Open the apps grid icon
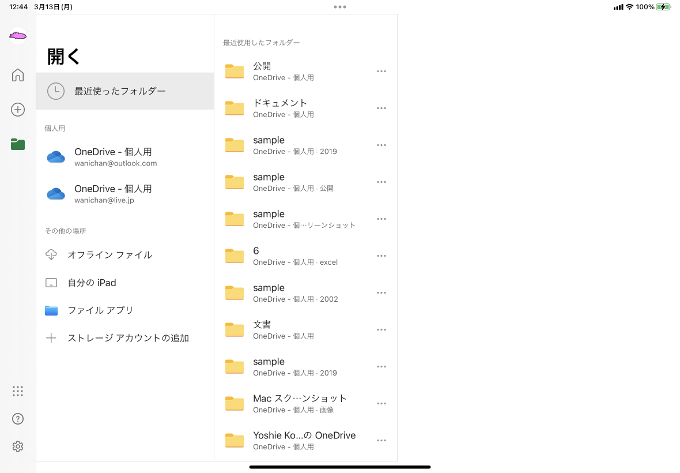Viewport: 680px width, 473px height. (18, 391)
